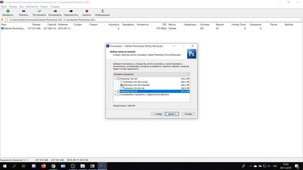Go up one folder with arrow icon
303x170 pixels.
2,20
